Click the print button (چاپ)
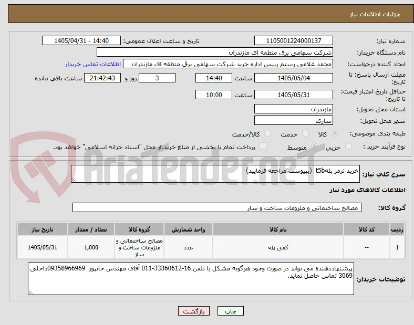This screenshot has height=325, width=414. 231,311
